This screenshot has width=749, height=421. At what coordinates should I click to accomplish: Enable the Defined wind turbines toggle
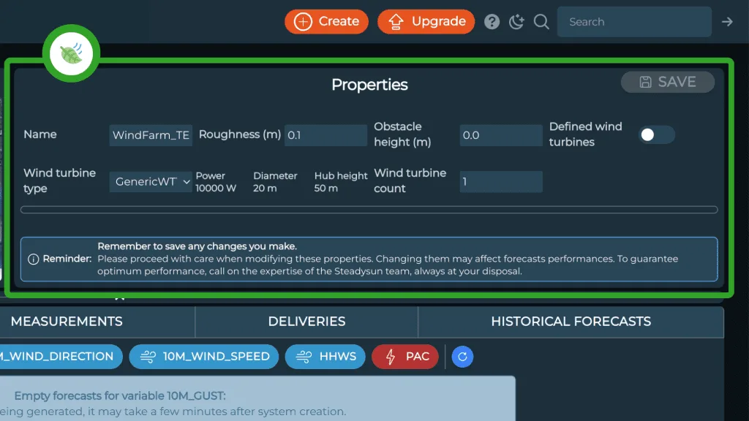[x=655, y=134]
